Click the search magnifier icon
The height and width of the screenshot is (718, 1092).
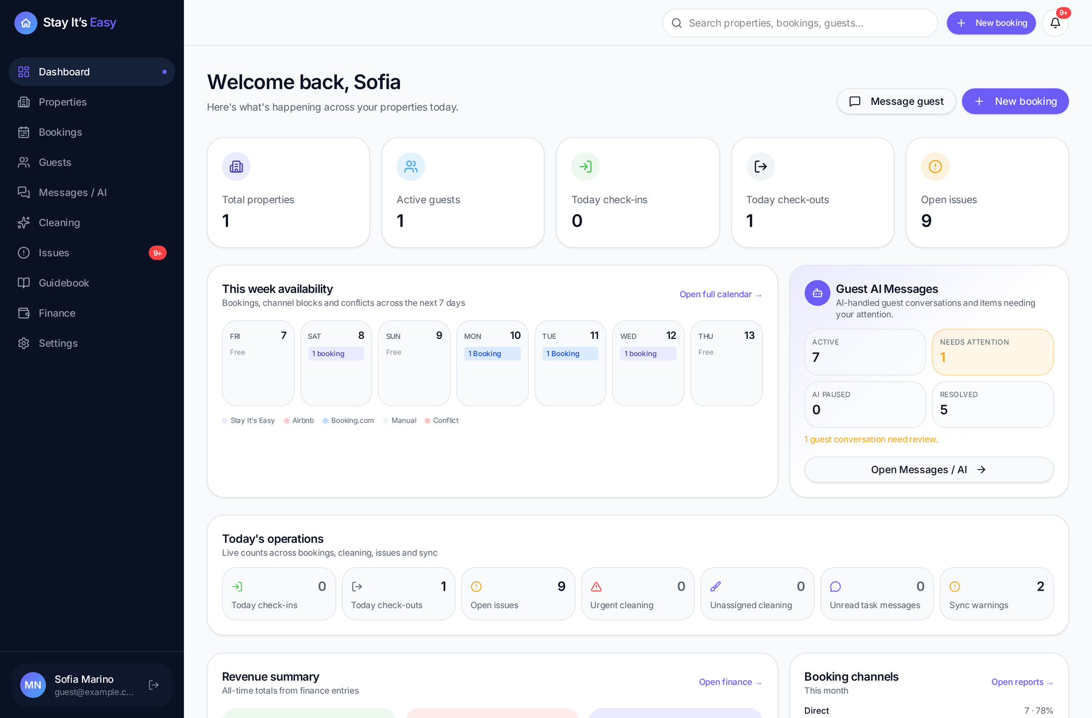pyautogui.click(x=676, y=23)
